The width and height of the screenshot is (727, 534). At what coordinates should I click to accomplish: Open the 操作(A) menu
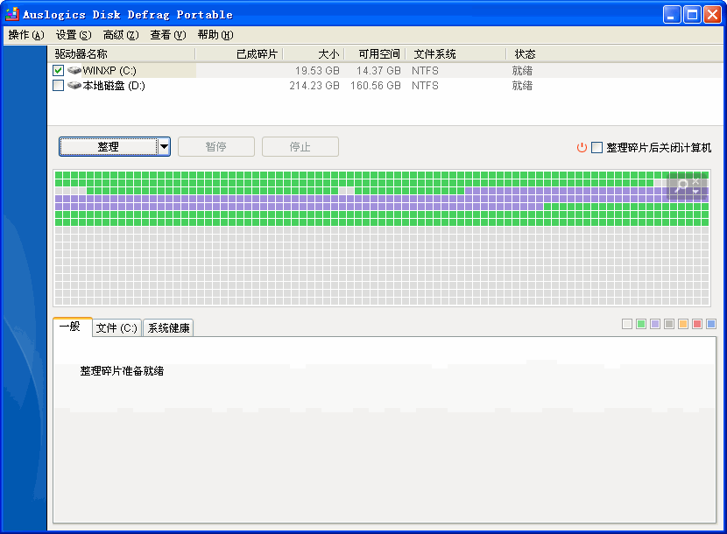[25, 35]
